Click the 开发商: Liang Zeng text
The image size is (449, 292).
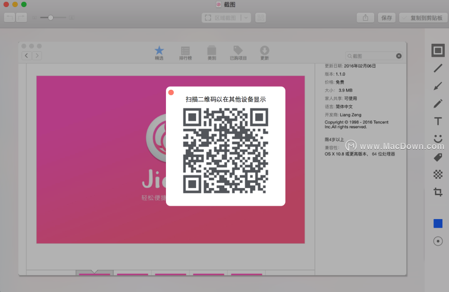pyautogui.click(x=343, y=115)
